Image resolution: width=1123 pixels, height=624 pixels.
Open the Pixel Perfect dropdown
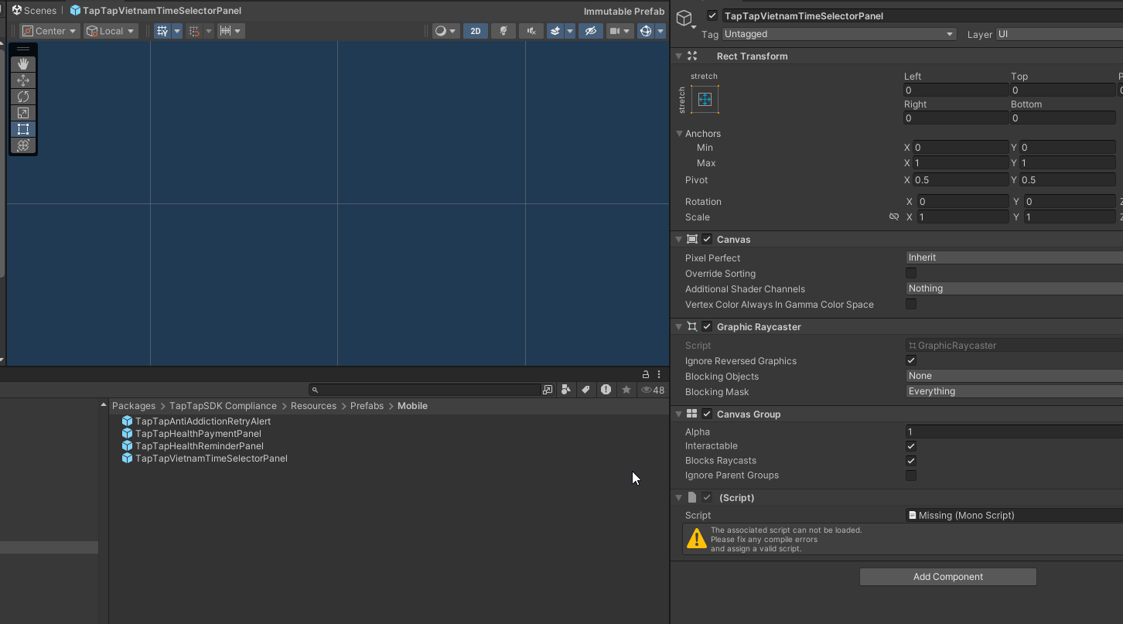1013,257
